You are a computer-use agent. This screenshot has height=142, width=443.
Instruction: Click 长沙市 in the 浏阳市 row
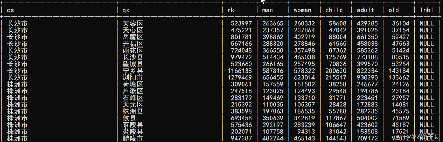17,77
